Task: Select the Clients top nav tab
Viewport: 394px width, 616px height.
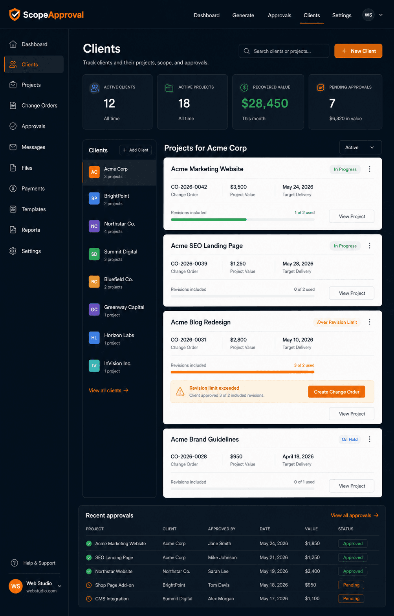Action: (x=312, y=15)
